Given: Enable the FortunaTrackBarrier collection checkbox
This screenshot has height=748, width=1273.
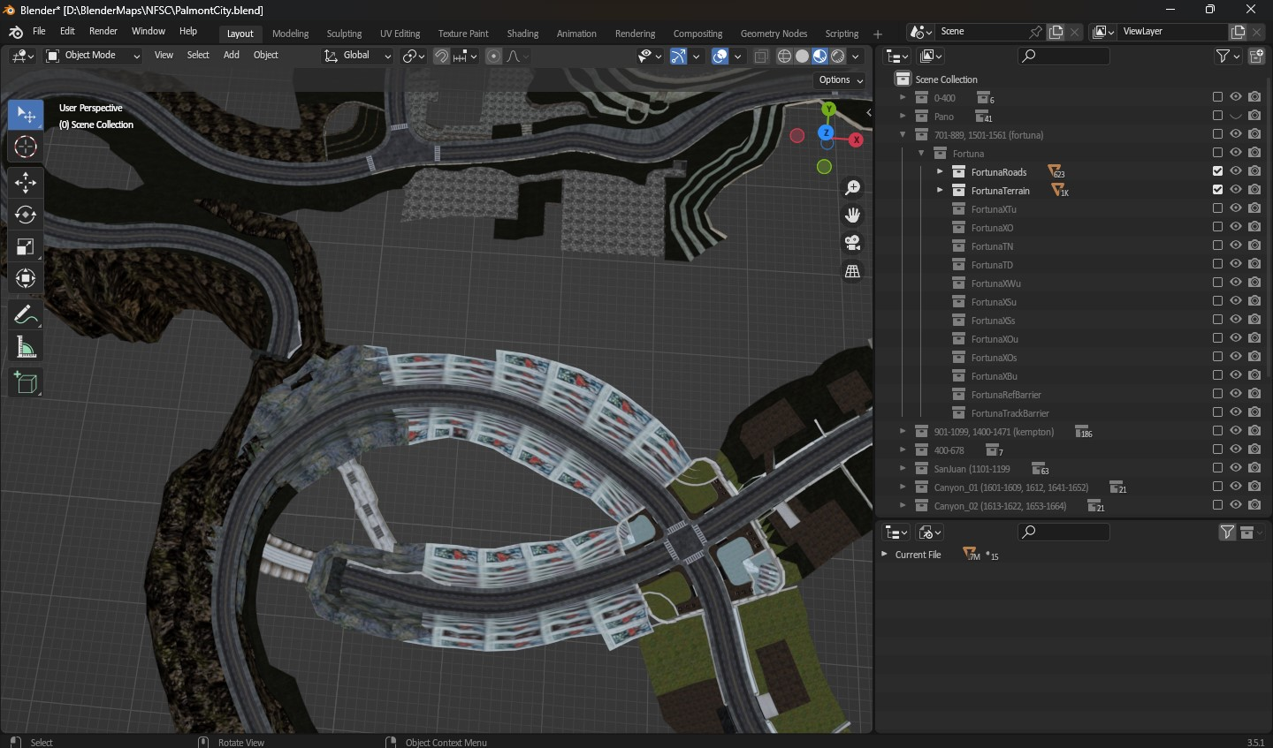Looking at the screenshot, I should coord(1217,412).
